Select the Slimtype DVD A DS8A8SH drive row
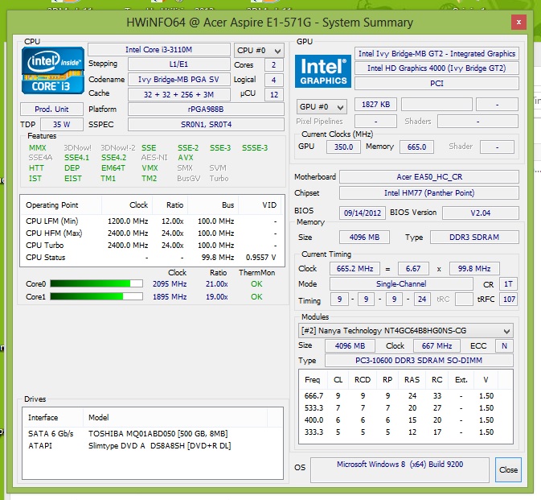Screen dimensions: 541x500 point(153,446)
